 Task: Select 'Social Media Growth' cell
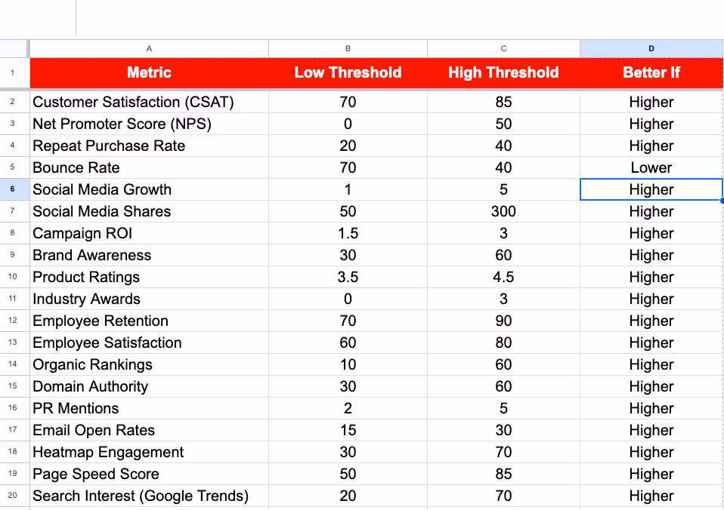149,189
